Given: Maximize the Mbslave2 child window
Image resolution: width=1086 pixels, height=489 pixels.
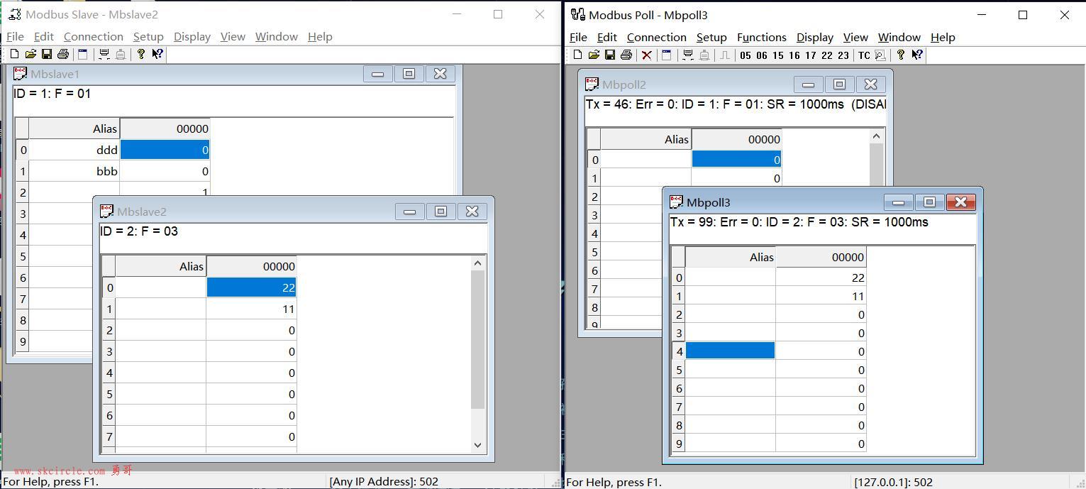Looking at the screenshot, I should [441, 211].
